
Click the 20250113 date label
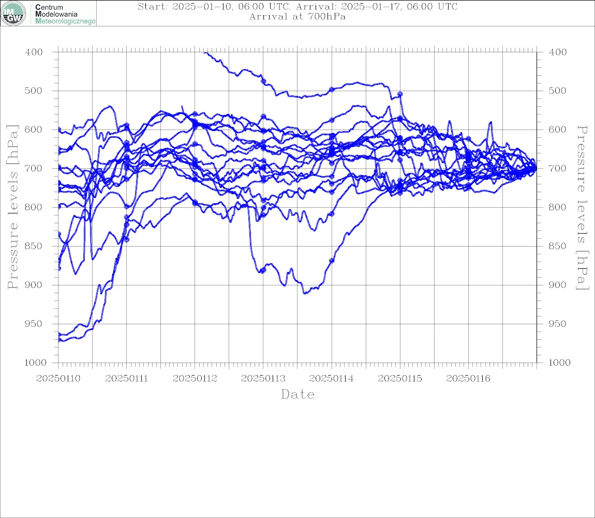(263, 379)
